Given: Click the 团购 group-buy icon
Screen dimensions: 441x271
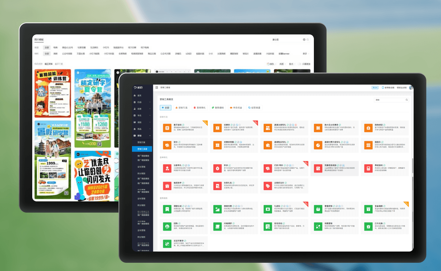Looking at the screenshot, I should [x=167, y=226].
